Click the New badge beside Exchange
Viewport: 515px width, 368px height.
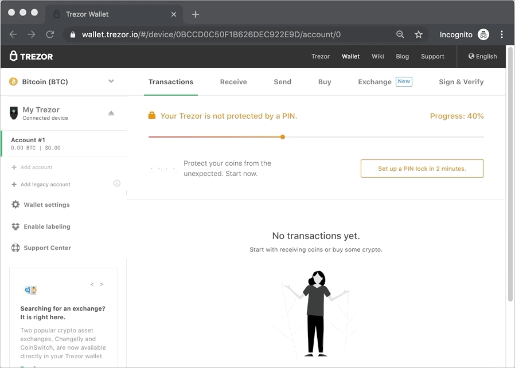[x=404, y=81]
